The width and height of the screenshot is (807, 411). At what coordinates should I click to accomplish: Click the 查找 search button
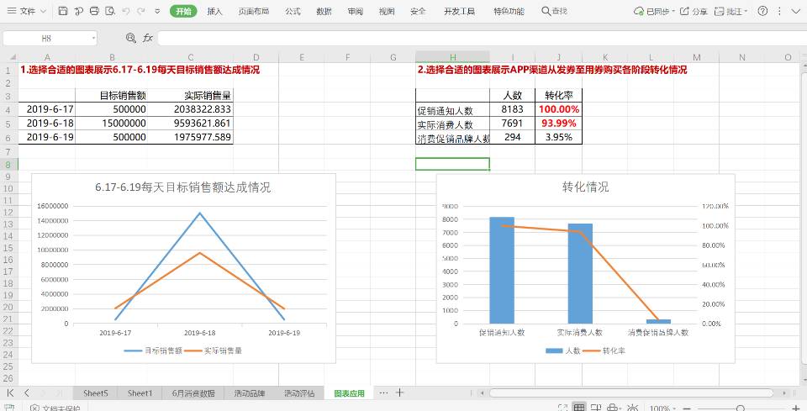554,11
